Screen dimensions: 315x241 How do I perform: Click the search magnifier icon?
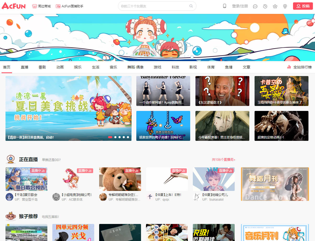[x=191, y=6]
